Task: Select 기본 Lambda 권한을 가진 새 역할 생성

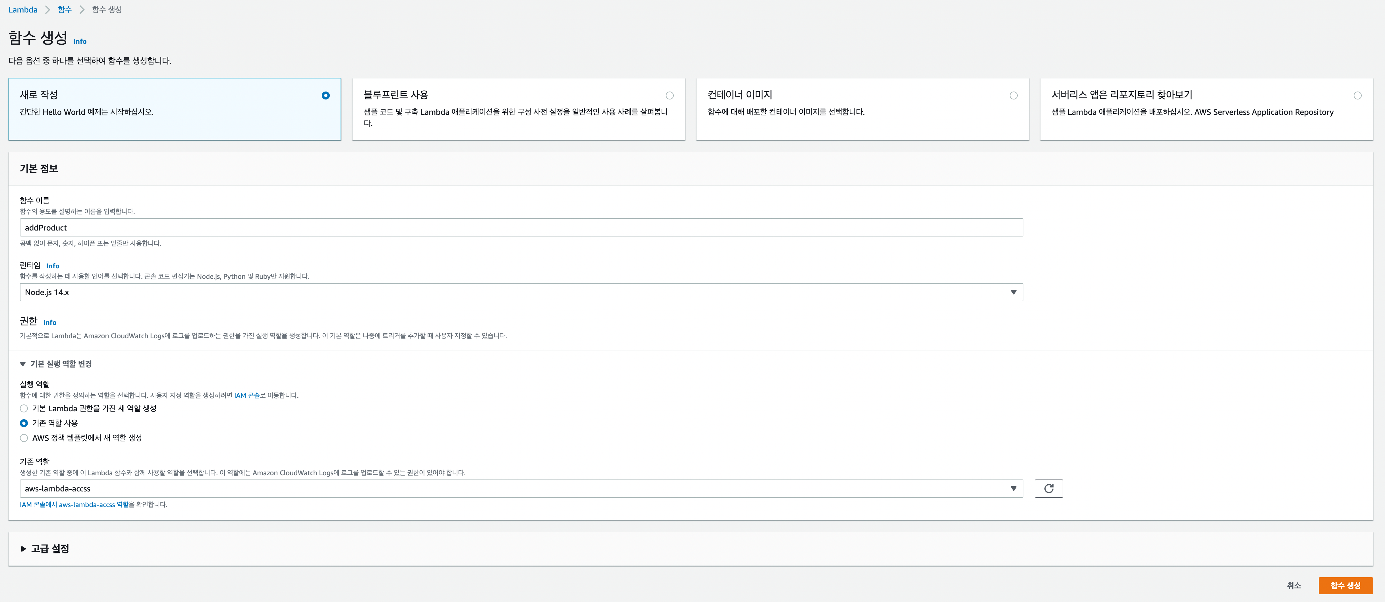Action: pyautogui.click(x=24, y=408)
